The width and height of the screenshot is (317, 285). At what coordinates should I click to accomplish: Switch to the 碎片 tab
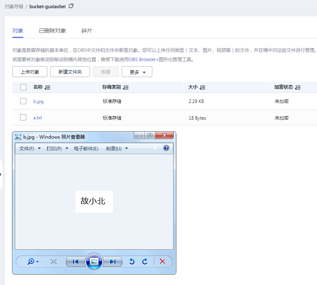(x=86, y=30)
